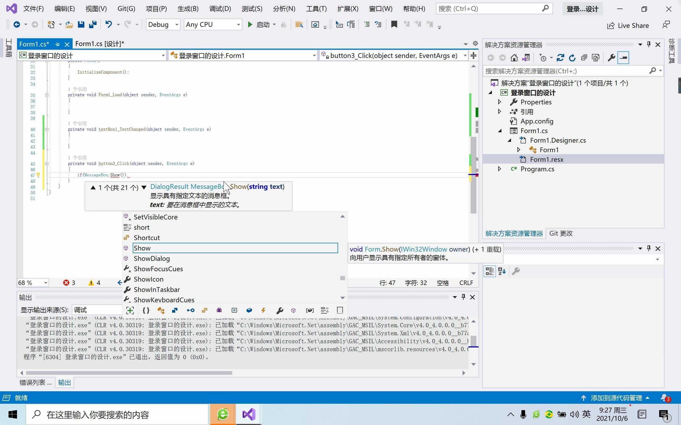This screenshot has height=425, width=681.
Task: Open the button3_Click member dropdown
Action: (394, 56)
